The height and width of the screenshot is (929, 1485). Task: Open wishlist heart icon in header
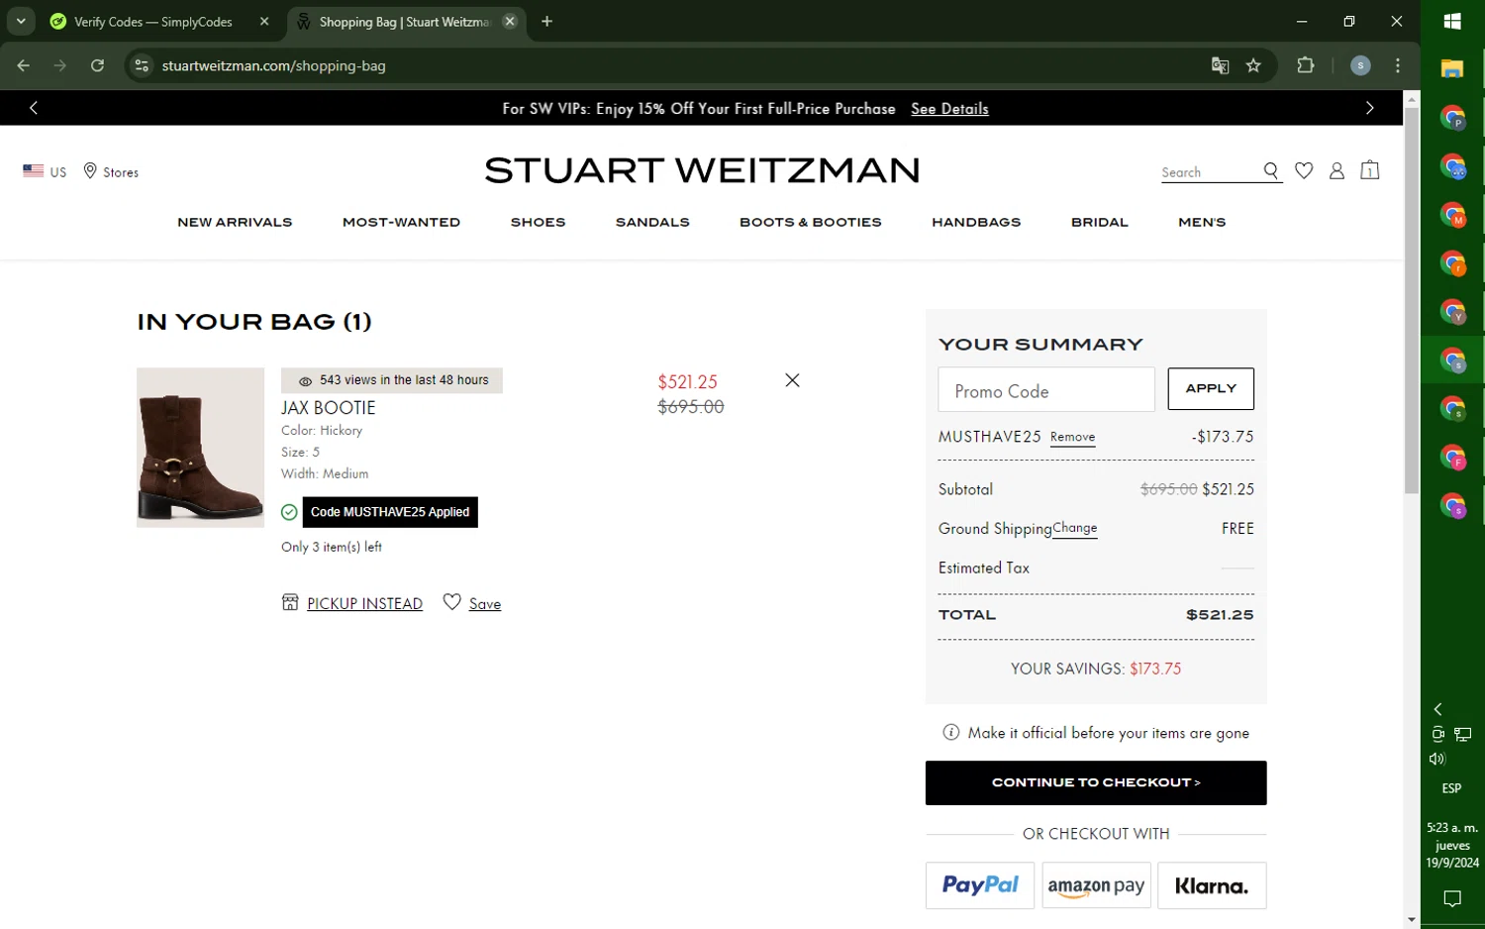tap(1304, 171)
